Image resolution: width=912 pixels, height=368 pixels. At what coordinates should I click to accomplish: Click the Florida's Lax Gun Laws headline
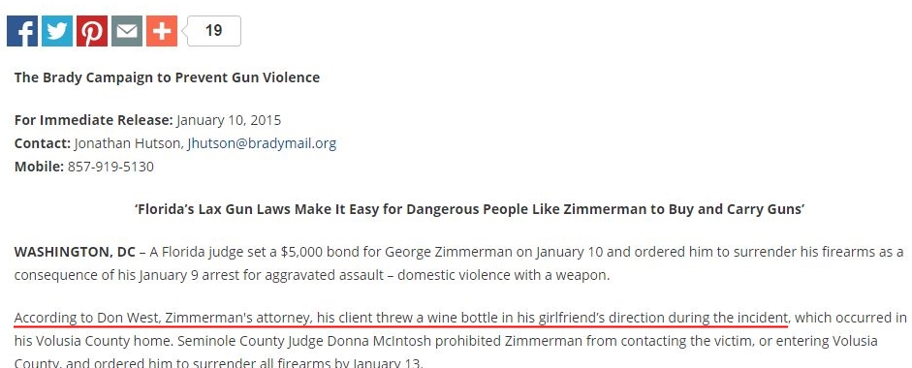coord(469,209)
